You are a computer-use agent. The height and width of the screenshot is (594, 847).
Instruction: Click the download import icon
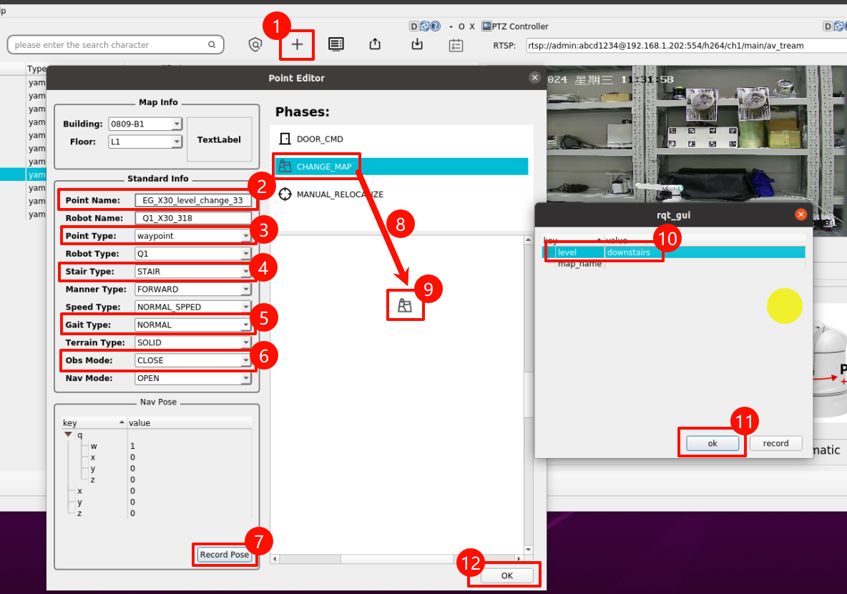[x=417, y=44]
